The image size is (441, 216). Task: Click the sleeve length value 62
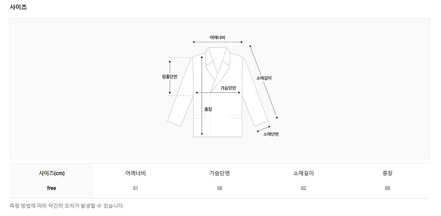point(303,188)
